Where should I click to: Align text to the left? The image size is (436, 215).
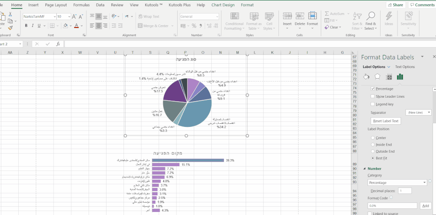[93, 26]
